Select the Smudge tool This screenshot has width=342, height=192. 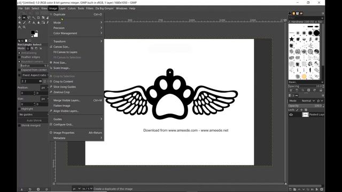coord(38,22)
